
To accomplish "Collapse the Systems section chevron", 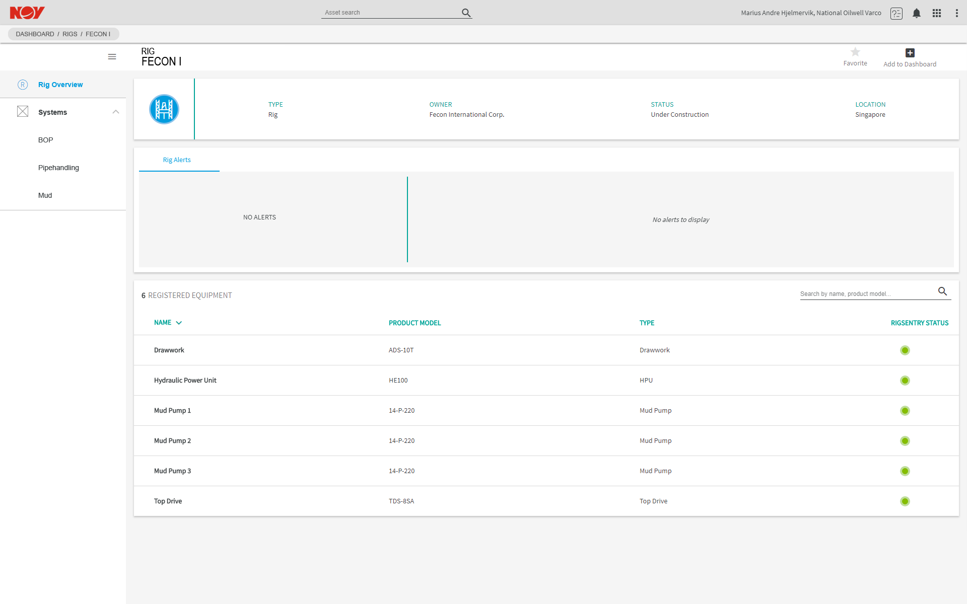I will point(116,112).
